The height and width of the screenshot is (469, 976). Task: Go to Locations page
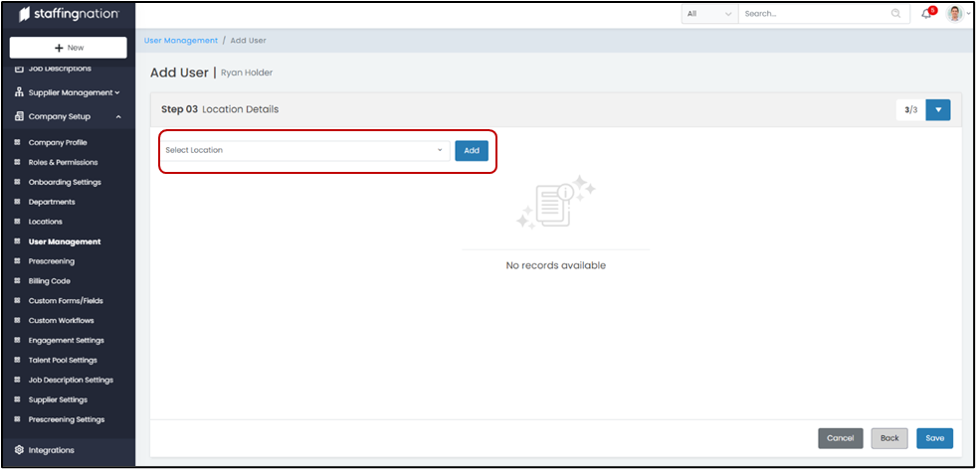click(x=46, y=222)
